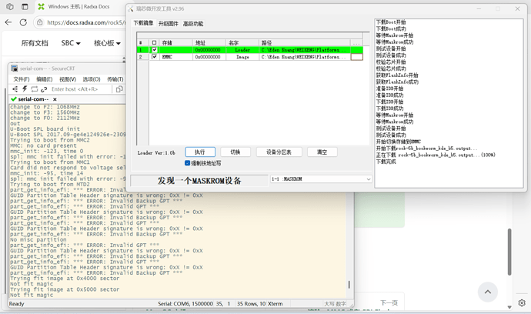This screenshot has width=531, height=314.
Task: Click 切换 button
Action: pos(235,152)
